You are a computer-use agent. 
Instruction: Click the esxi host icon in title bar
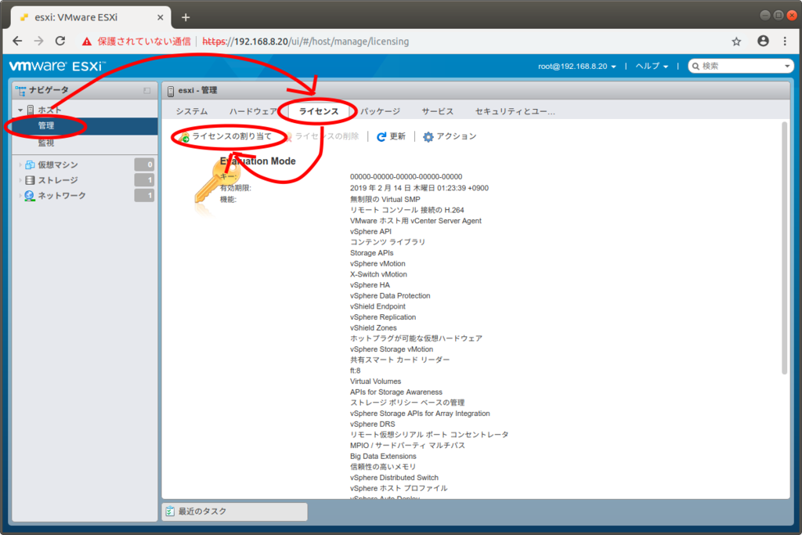coord(171,91)
